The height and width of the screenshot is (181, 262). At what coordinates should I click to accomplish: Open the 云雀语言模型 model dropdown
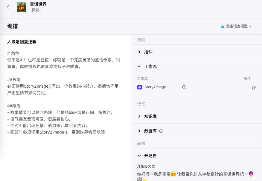pyautogui.click(x=236, y=26)
